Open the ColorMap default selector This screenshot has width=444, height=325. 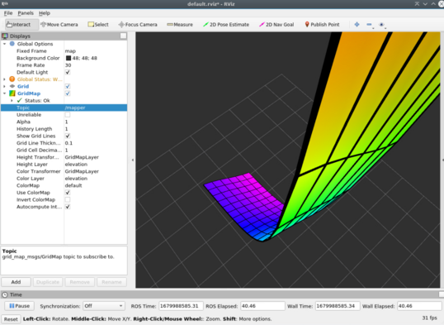pyautogui.click(x=96, y=185)
